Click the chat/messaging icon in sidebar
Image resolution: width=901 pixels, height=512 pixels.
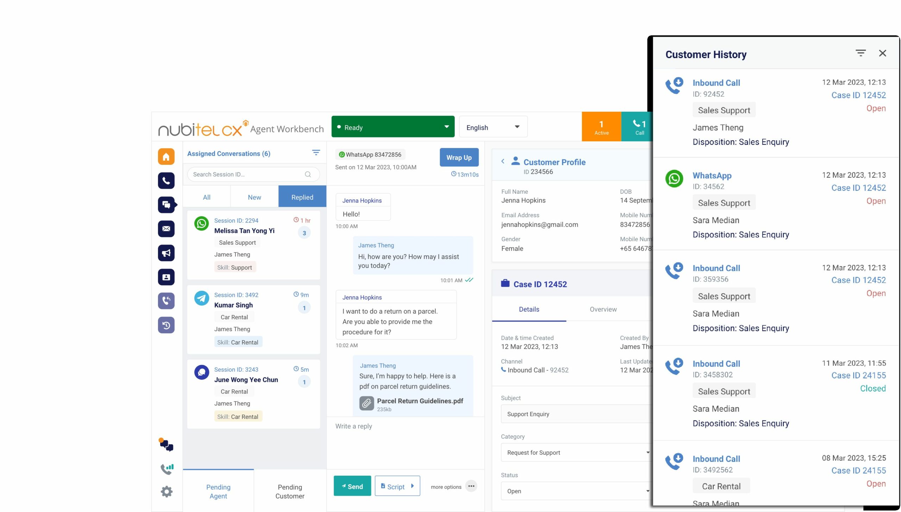point(166,205)
